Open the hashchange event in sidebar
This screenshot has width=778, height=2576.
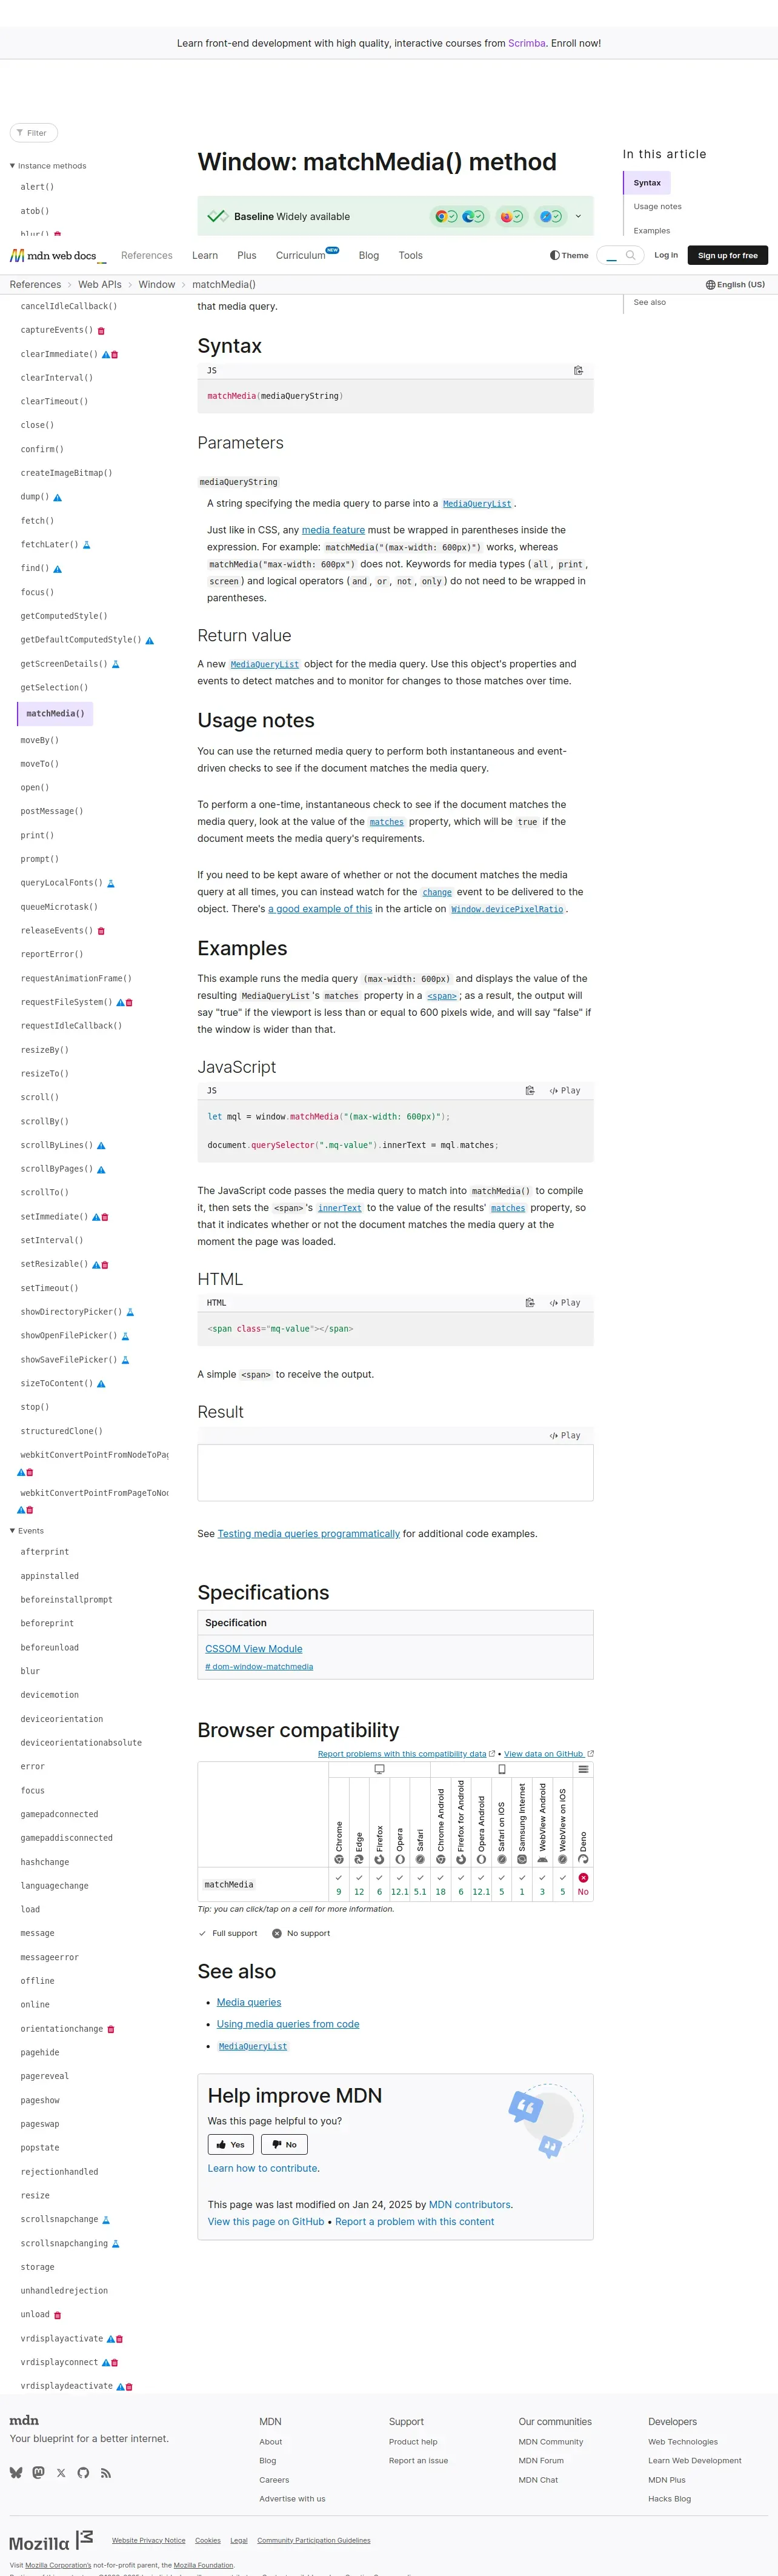(45, 1862)
